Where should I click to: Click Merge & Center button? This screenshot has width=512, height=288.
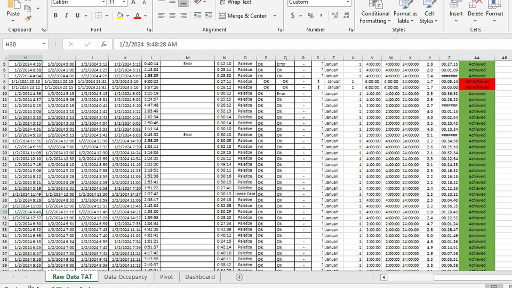click(x=243, y=15)
